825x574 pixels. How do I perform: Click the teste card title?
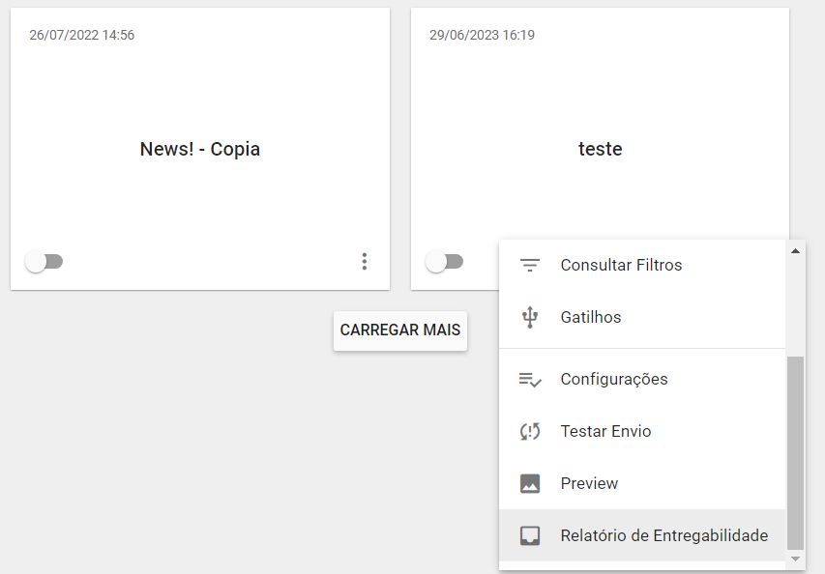[600, 149]
